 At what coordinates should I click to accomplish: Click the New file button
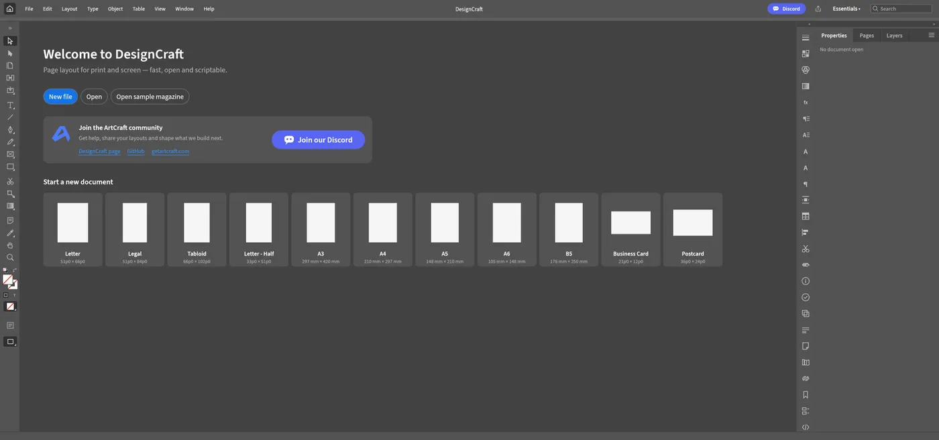[60, 97]
